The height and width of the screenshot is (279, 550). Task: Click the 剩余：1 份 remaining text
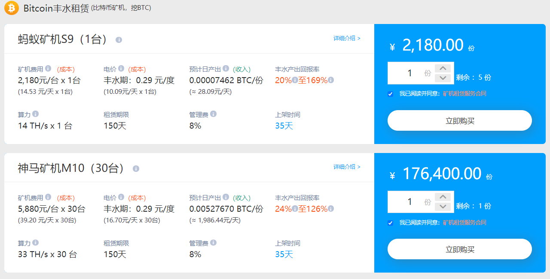[474, 206]
